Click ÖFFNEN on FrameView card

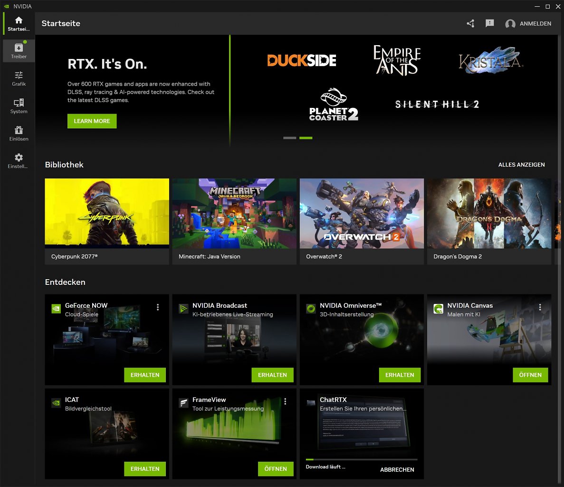[276, 468]
